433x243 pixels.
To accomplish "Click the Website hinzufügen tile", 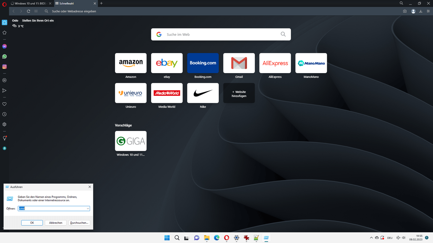I will [239, 93].
